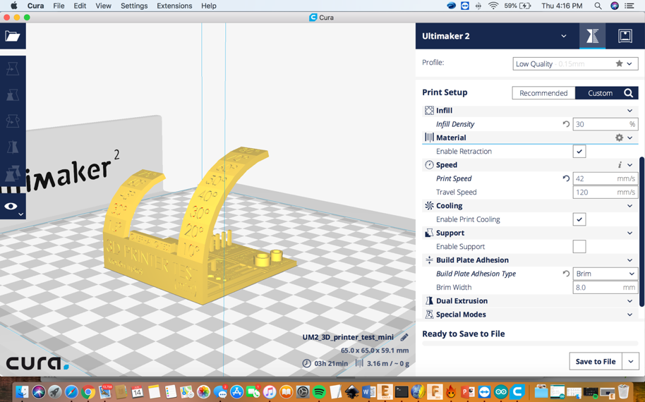Expand the Dual Extrusion section
The width and height of the screenshot is (645, 402).
629,301
